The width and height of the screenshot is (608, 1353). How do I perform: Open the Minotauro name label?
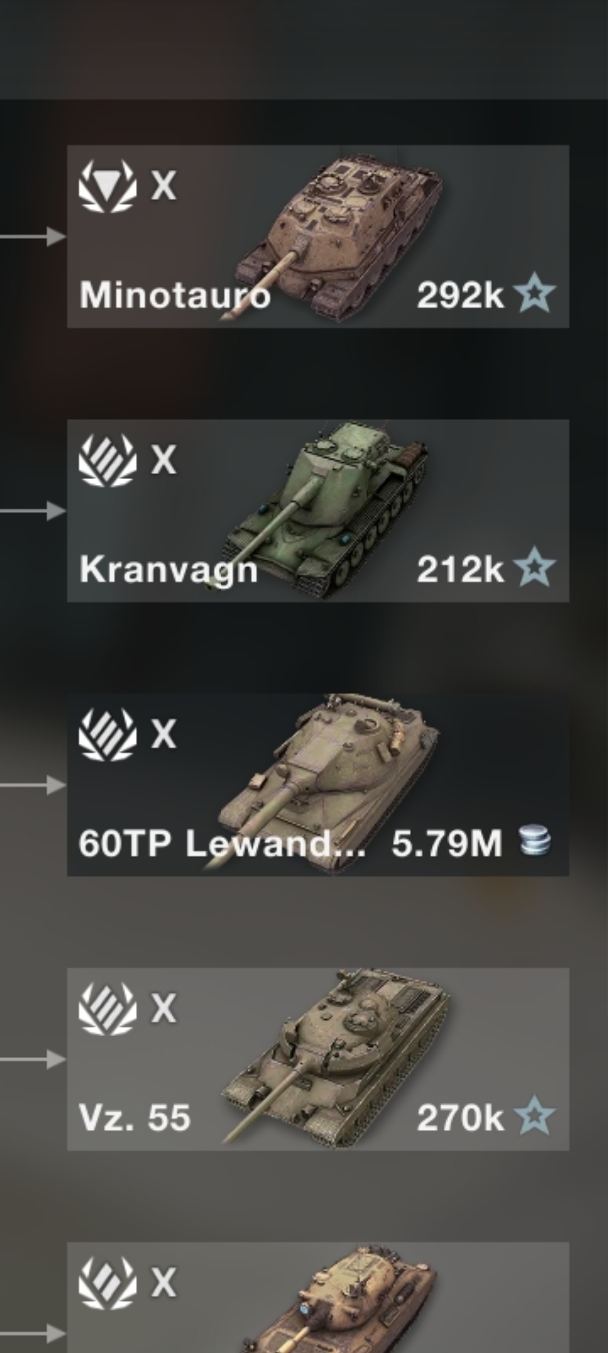[x=175, y=295]
